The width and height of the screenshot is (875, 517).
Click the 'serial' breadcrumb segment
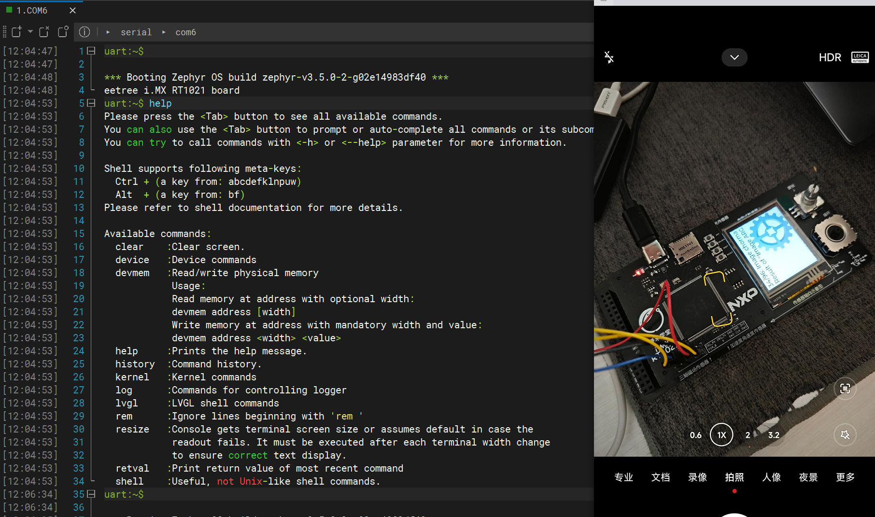(136, 32)
